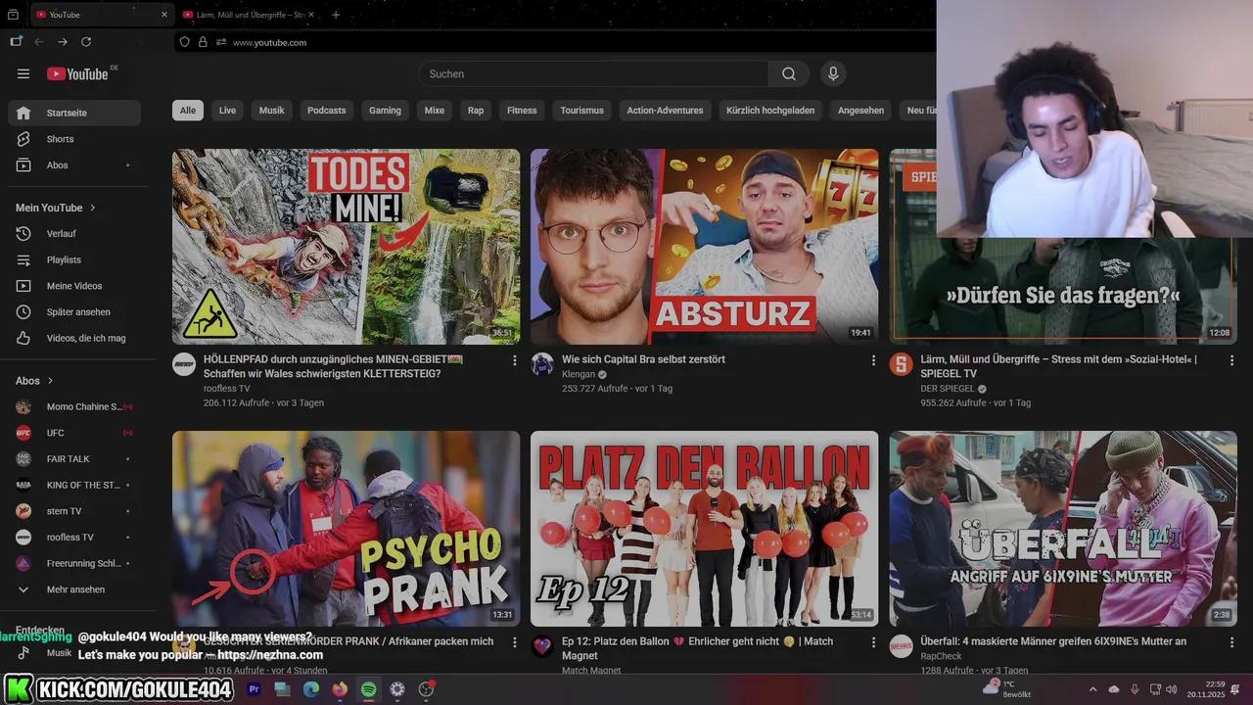Viewport: 1253px width, 705px height.
Task: Click the search magnifier button
Action: [789, 73]
